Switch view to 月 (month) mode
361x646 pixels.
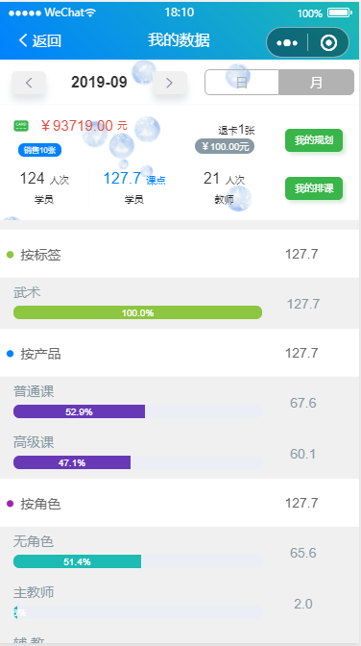click(316, 83)
